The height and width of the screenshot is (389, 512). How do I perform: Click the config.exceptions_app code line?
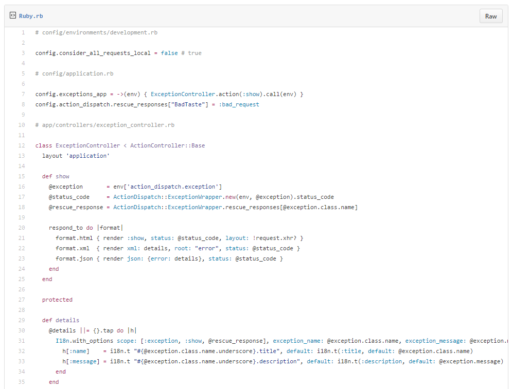169,94
